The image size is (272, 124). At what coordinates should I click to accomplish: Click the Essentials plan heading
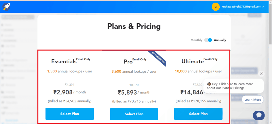point(64,61)
